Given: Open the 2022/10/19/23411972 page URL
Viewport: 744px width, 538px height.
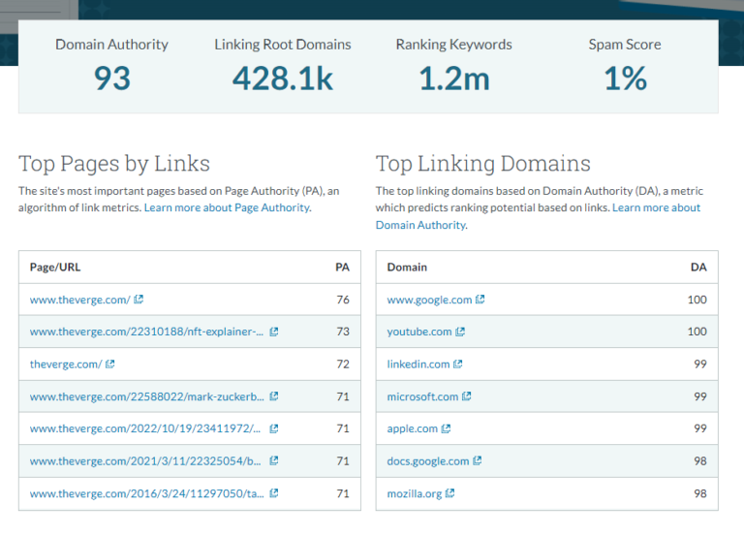Looking at the screenshot, I should 145,428.
